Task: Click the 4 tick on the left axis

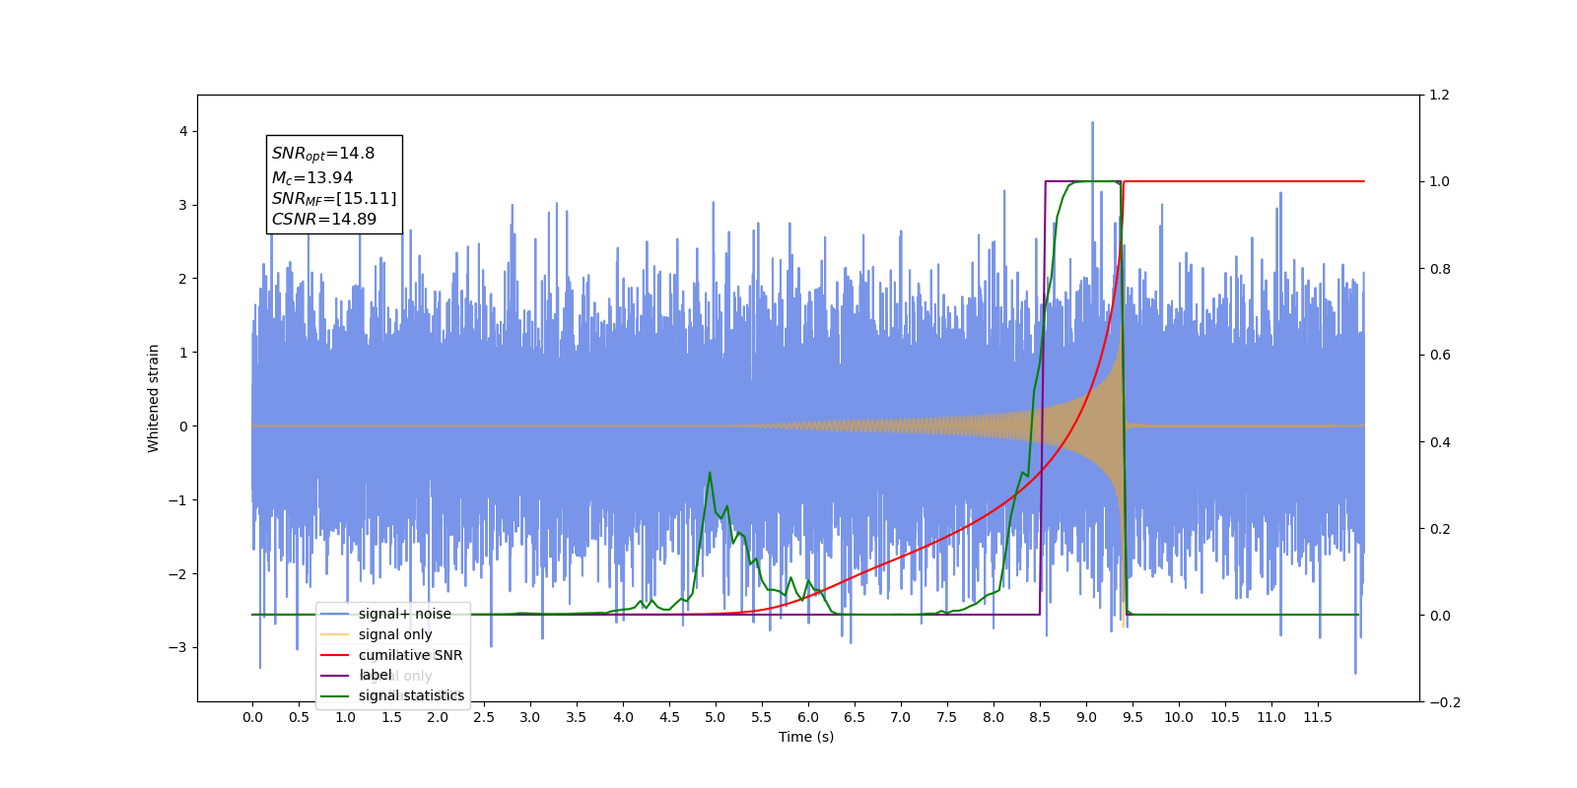Action: tap(183, 131)
